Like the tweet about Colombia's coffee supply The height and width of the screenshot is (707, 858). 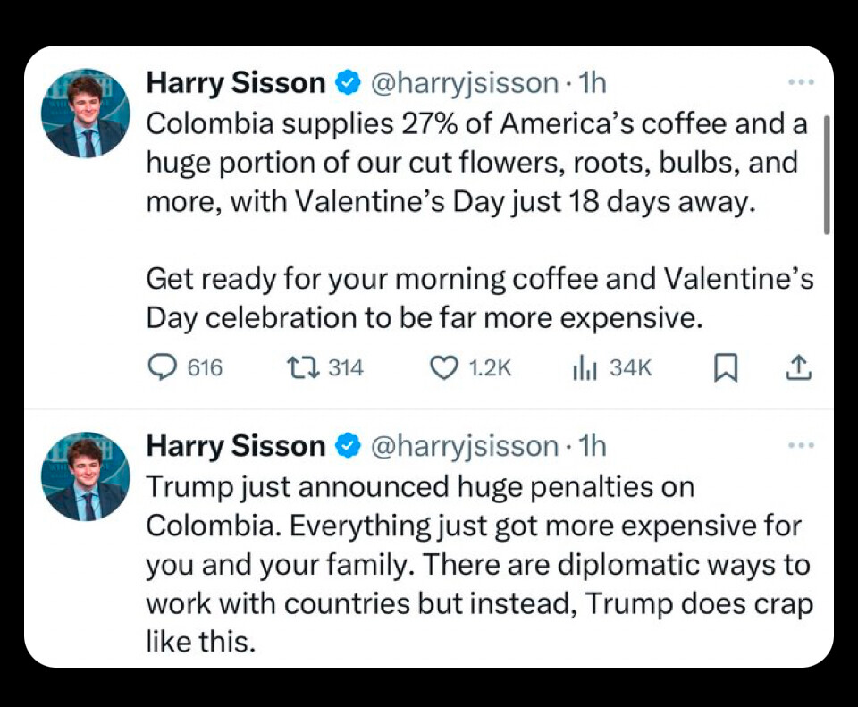click(x=444, y=368)
